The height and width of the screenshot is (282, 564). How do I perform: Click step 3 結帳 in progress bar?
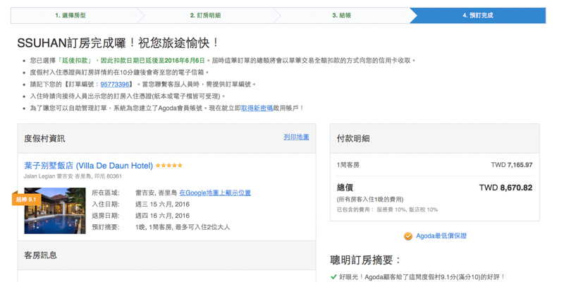pos(342,16)
